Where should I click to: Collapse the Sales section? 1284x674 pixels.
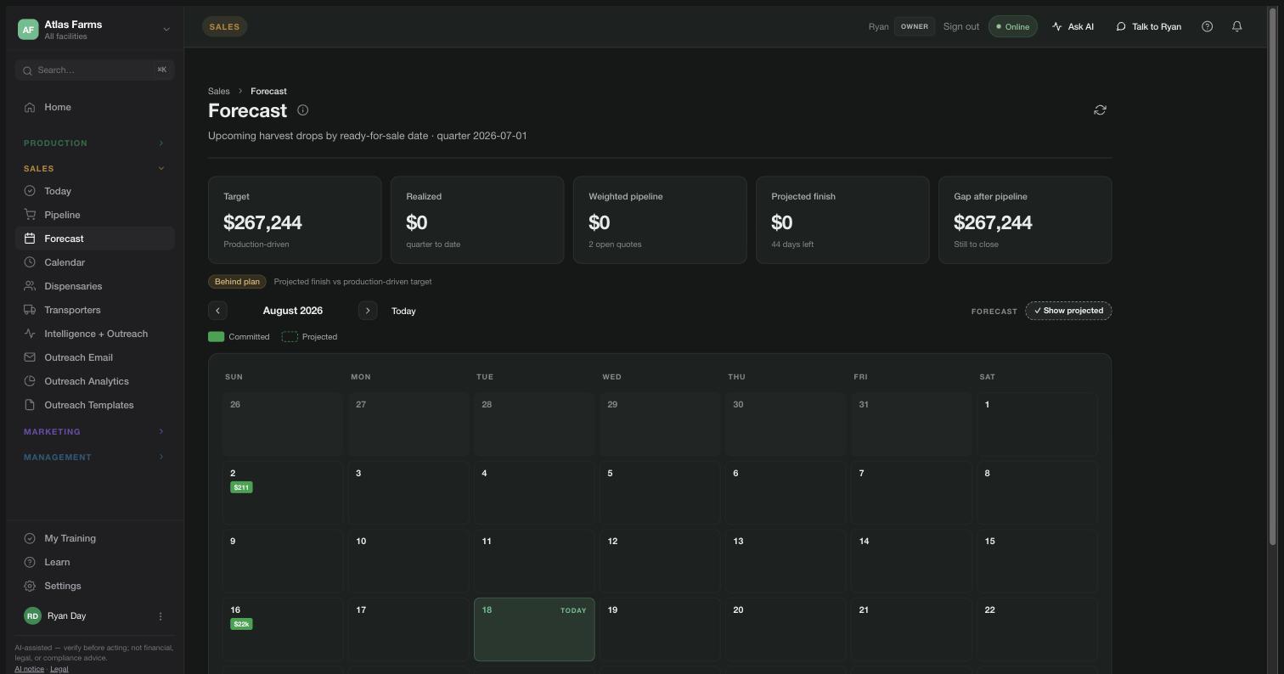point(94,169)
